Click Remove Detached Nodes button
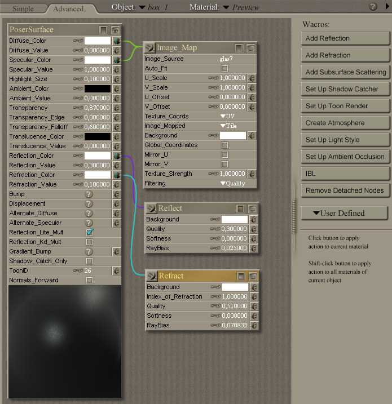Viewport: 392px width, 404px height. click(345, 190)
